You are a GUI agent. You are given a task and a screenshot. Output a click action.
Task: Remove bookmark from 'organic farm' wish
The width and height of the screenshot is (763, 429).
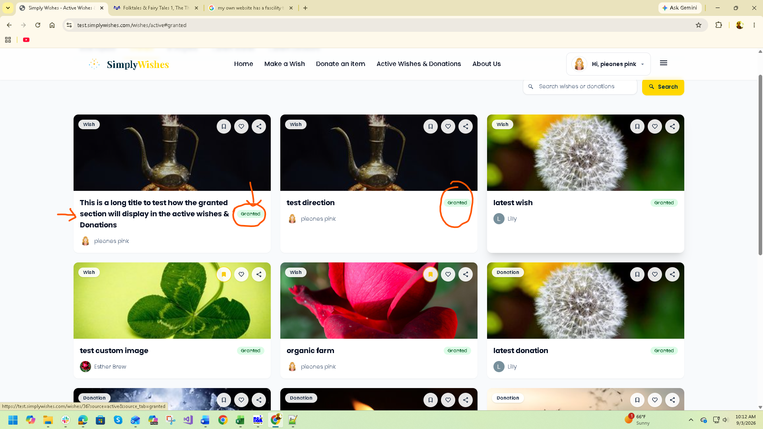[x=431, y=274]
